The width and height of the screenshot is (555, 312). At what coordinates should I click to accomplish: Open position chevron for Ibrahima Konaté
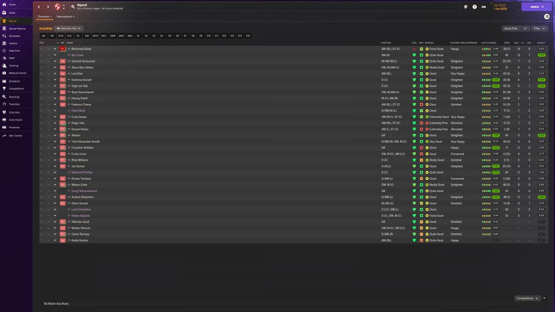click(x=55, y=80)
